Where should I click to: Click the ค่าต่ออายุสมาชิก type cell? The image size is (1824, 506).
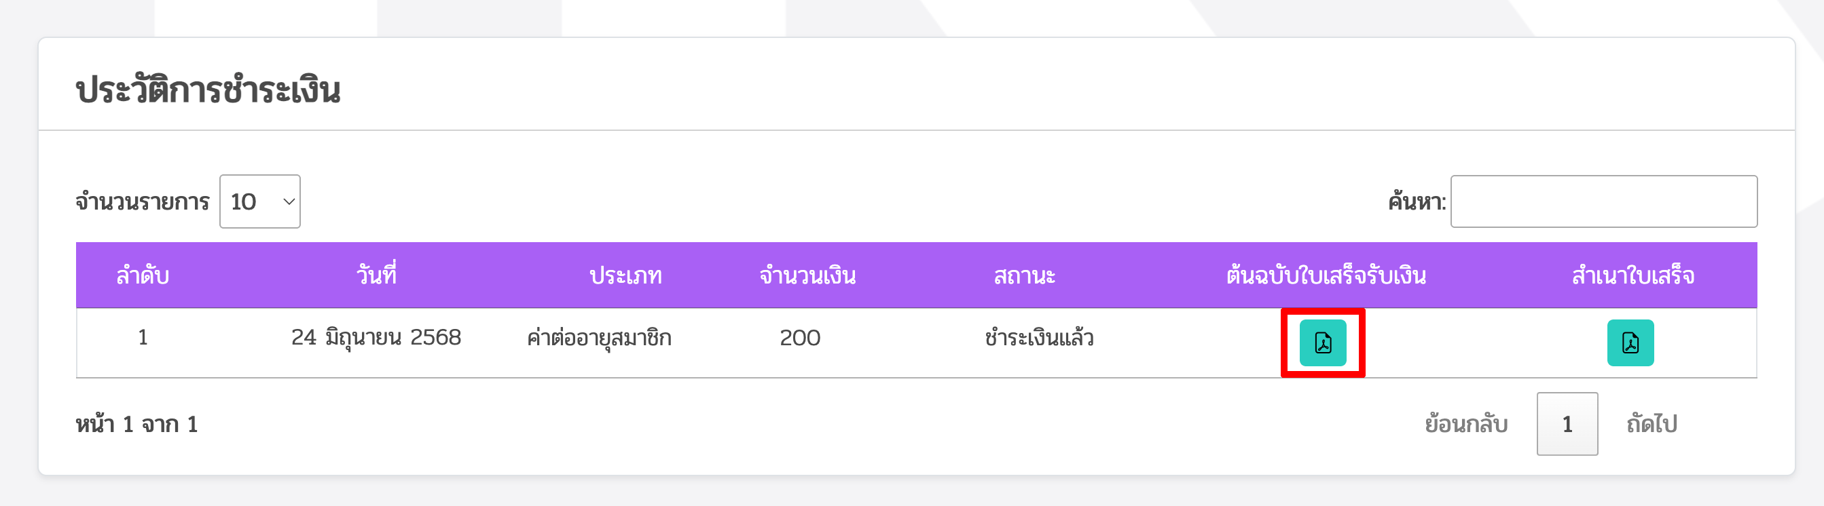point(599,338)
